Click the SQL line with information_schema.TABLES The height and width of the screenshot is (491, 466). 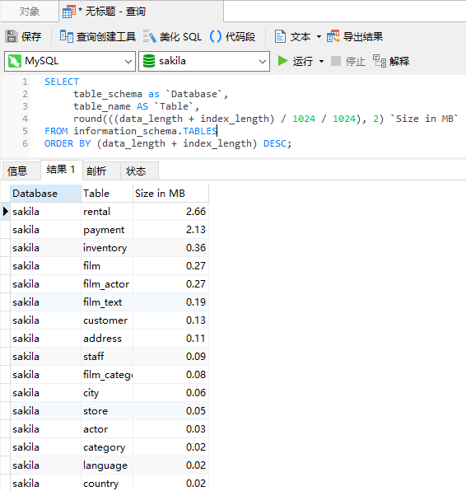pyautogui.click(x=131, y=131)
